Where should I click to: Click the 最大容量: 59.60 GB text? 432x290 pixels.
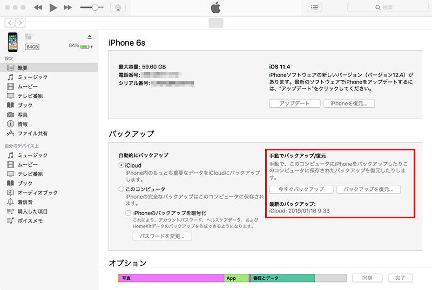(142, 67)
